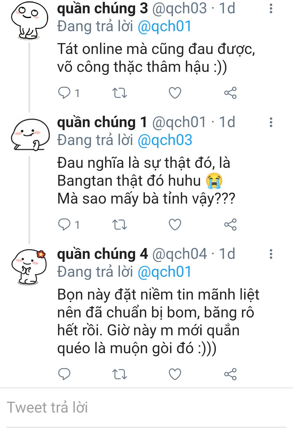Open more options for quần chúng 1's tweet
Viewport: 293px width, 428px height.
pyautogui.click(x=271, y=123)
